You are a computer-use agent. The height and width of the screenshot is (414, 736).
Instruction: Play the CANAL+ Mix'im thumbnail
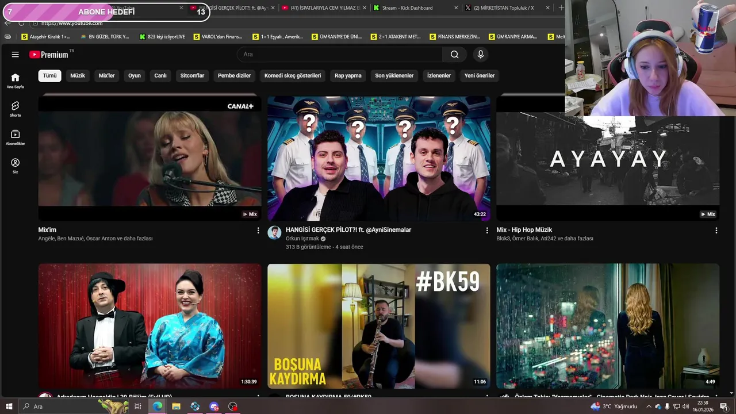pyautogui.click(x=150, y=158)
